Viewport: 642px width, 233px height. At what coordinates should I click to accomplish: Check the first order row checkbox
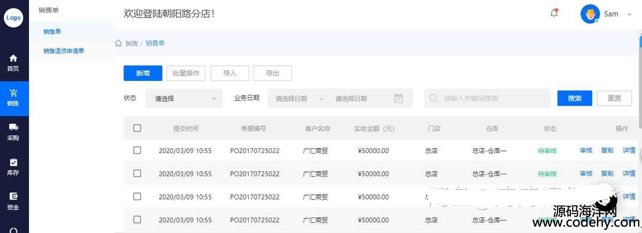coord(137,150)
